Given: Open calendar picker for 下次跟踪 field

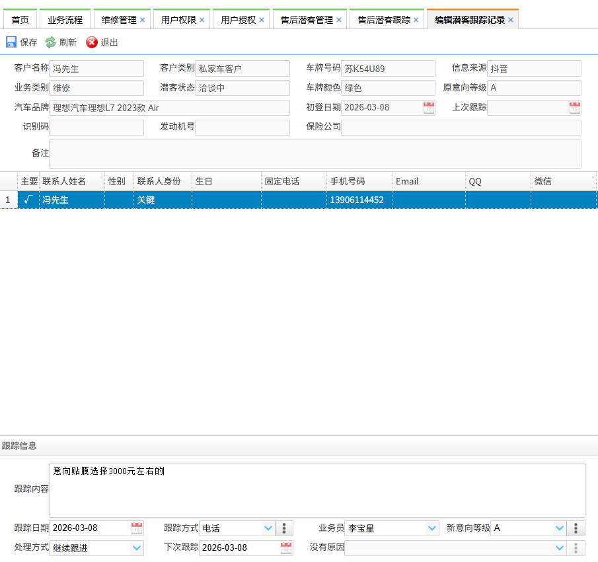Looking at the screenshot, I should click(286, 547).
